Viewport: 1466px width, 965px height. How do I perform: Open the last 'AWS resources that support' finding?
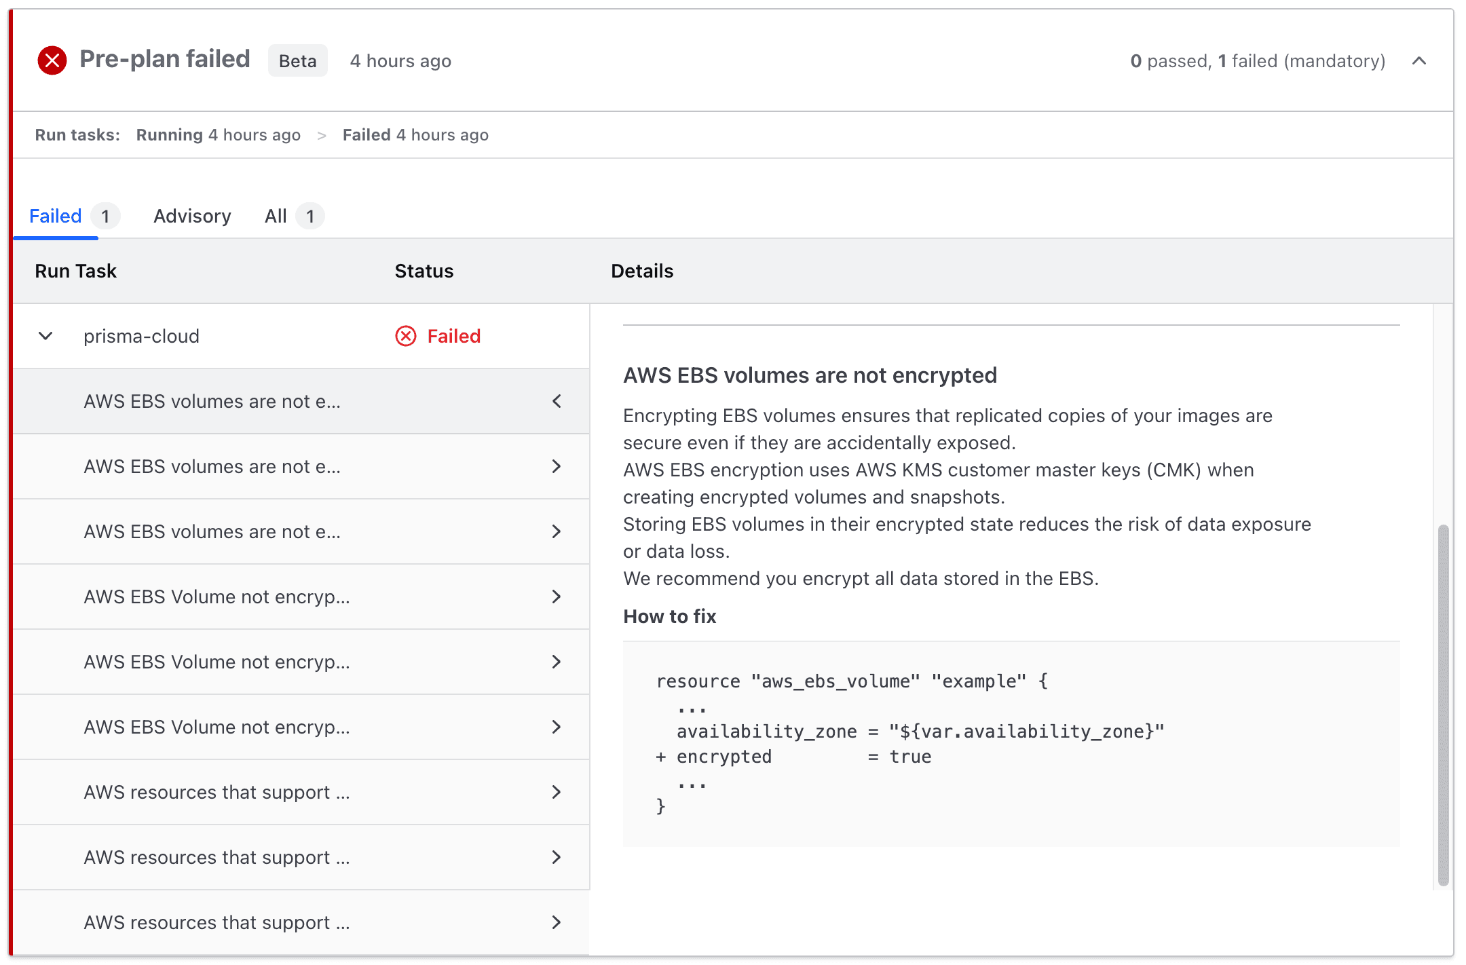557,922
